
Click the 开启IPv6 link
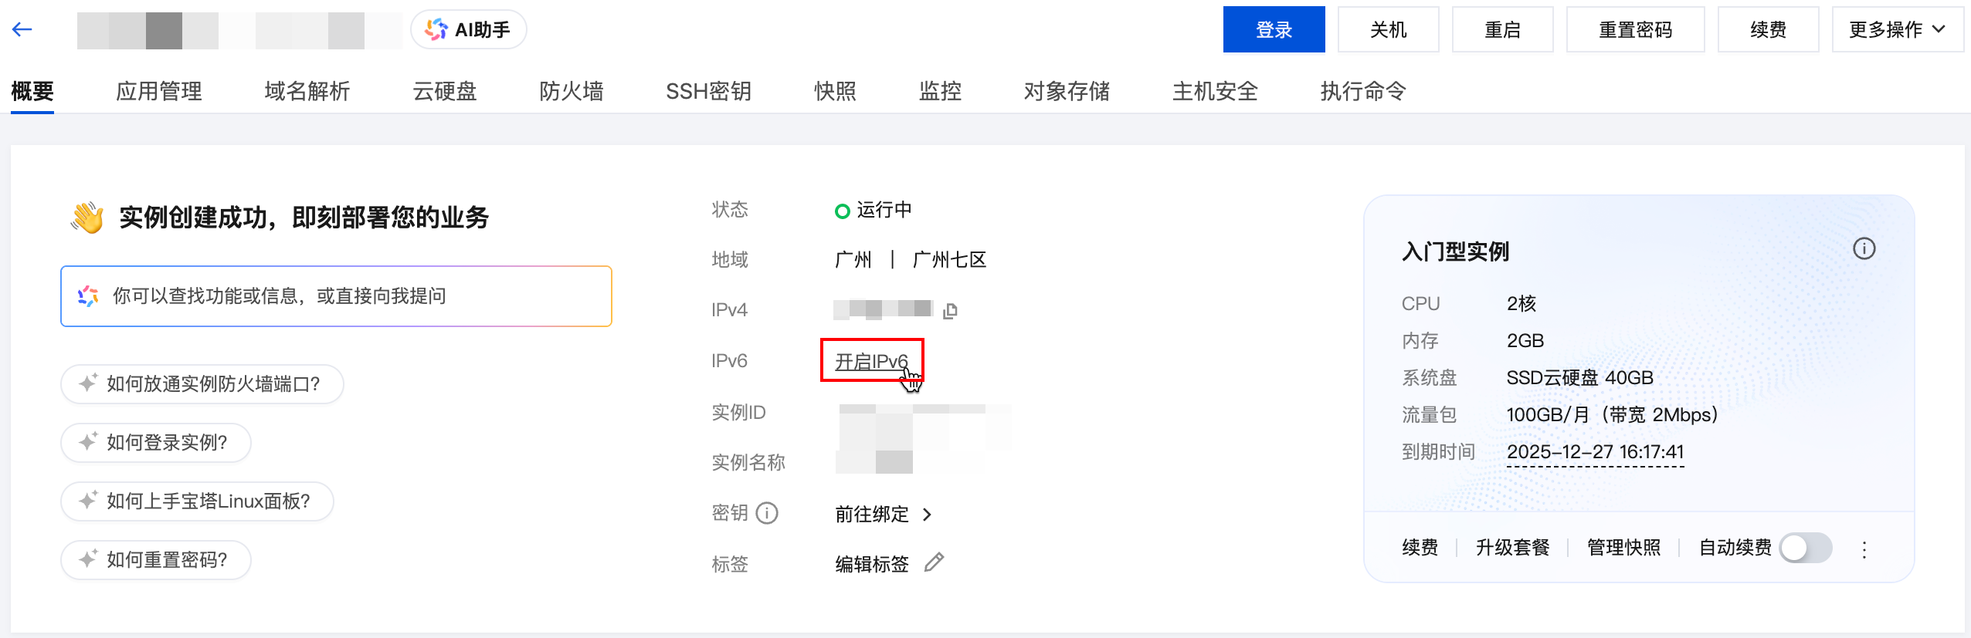[x=871, y=361]
